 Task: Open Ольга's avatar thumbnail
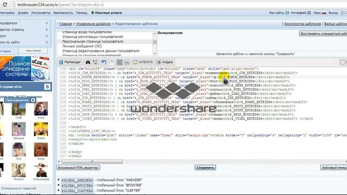pyautogui.click(x=41, y=129)
